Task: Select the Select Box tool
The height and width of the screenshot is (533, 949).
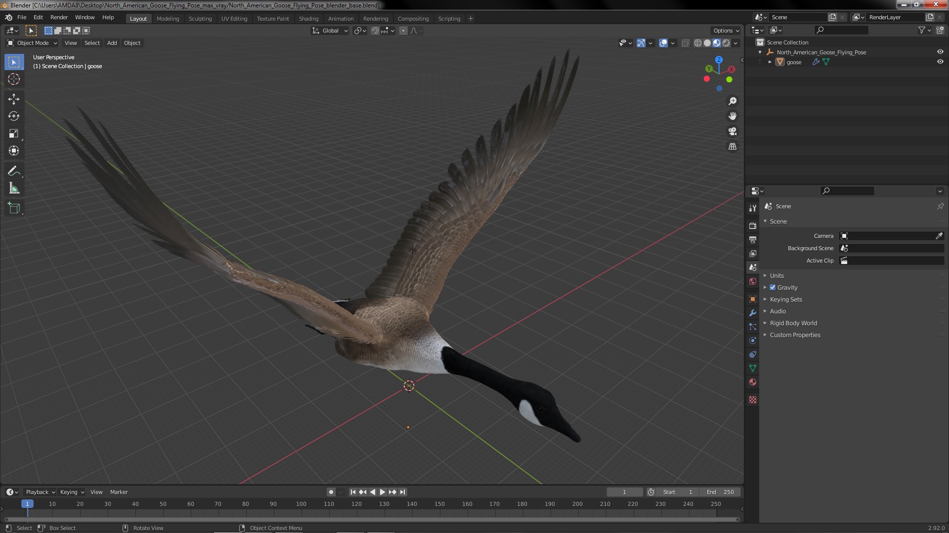Action: pyautogui.click(x=14, y=62)
